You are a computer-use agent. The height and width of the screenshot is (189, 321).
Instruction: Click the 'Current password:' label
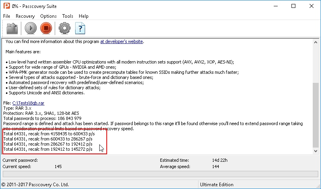click(20, 160)
